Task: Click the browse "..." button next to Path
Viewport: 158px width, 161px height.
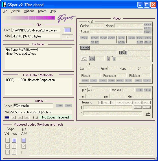Action: pos(67,30)
